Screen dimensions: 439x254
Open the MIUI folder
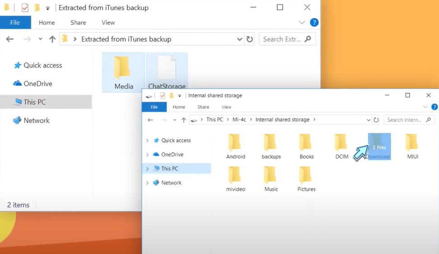(412, 146)
